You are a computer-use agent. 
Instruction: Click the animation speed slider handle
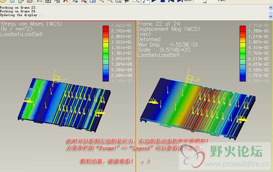[x=205, y=1]
